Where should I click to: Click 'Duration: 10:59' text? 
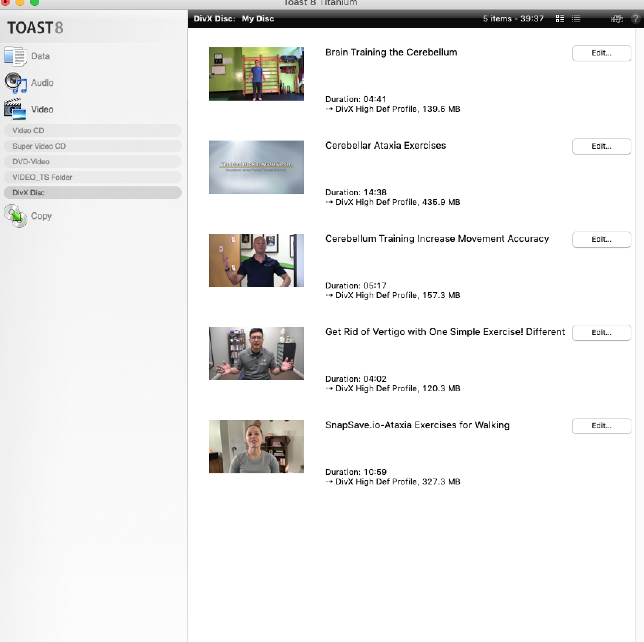356,472
